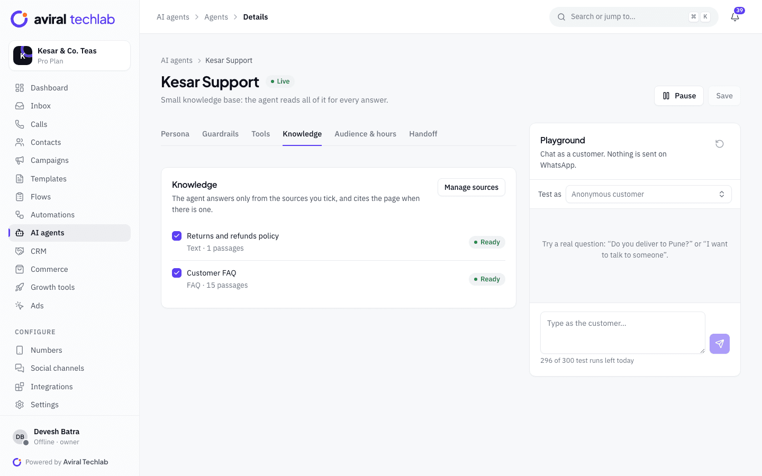The width and height of the screenshot is (762, 476).
Task: Open the Growth tools rocket icon
Action: [20, 287]
